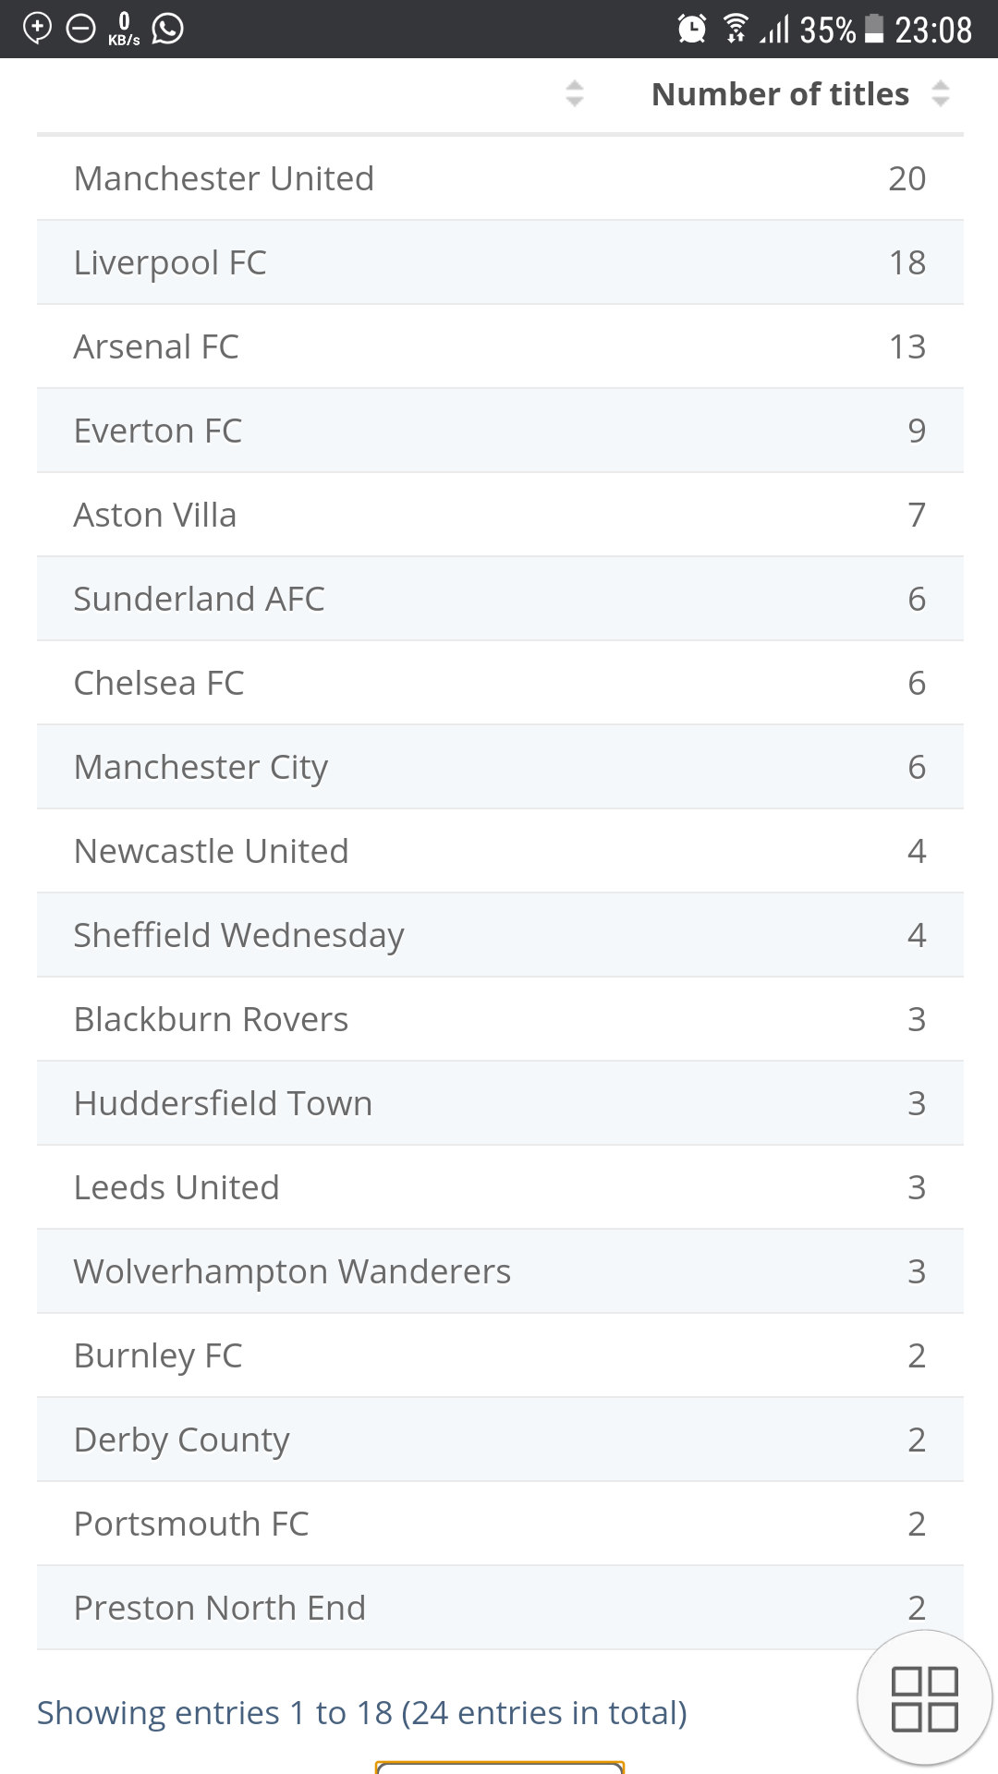Tap the Number of titles header text
Image resolution: width=998 pixels, height=1774 pixels.
pyautogui.click(x=780, y=94)
